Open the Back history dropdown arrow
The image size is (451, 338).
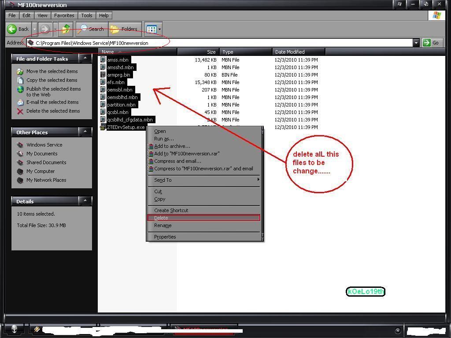point(34,29)
